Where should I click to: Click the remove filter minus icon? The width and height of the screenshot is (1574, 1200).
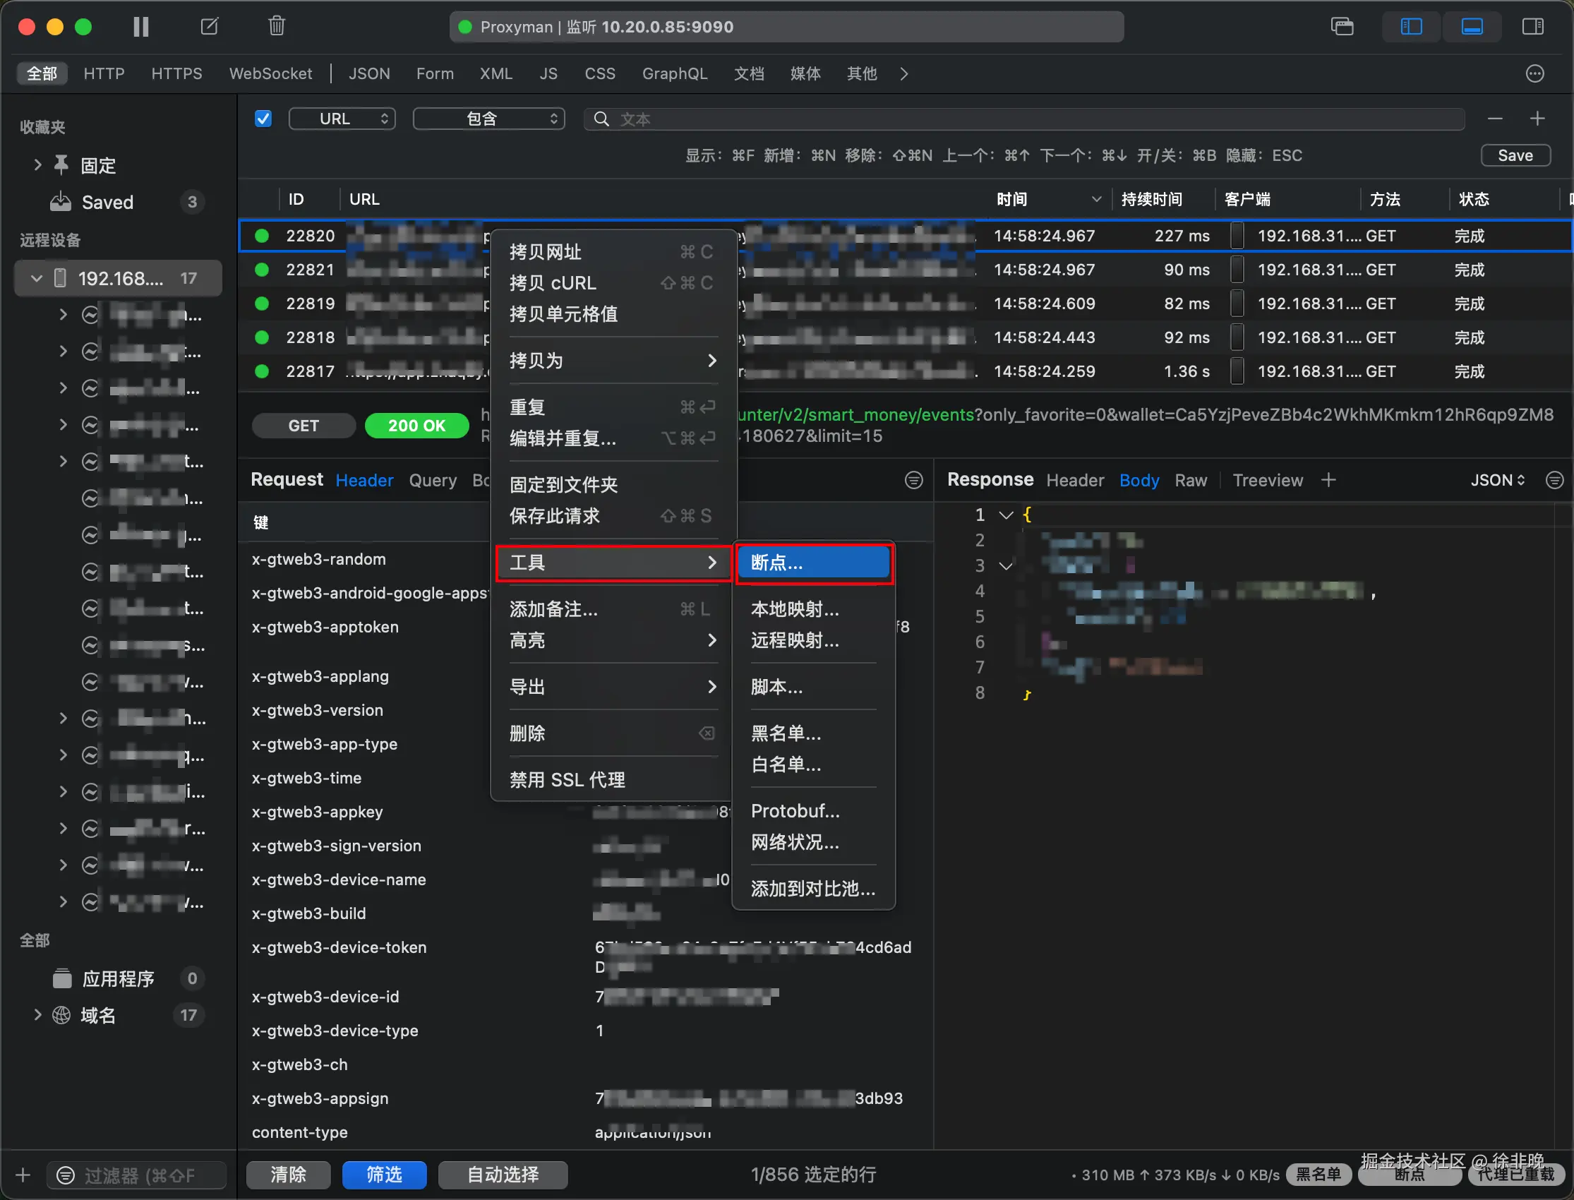1495,119
